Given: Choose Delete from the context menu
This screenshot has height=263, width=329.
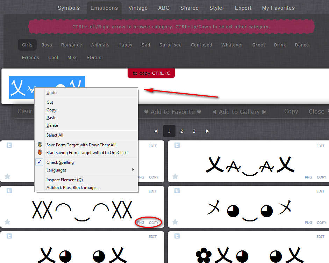Looking at the screenshot, I should click(86, 125).
